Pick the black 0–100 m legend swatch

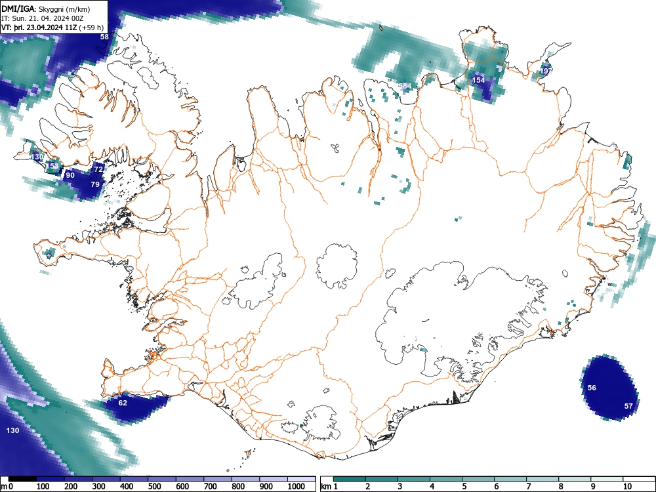pyautogui.click(x=22, y=479)
